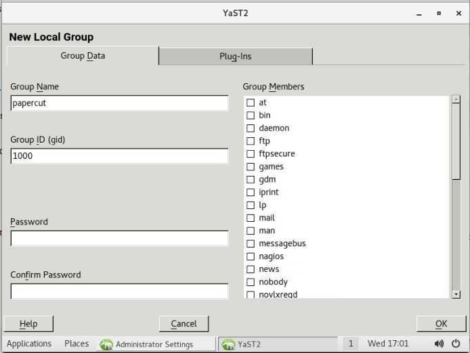The image size is (470, 353).
Task: Switch to Administrator Settings taskbar window
Action: pos(156,344)
